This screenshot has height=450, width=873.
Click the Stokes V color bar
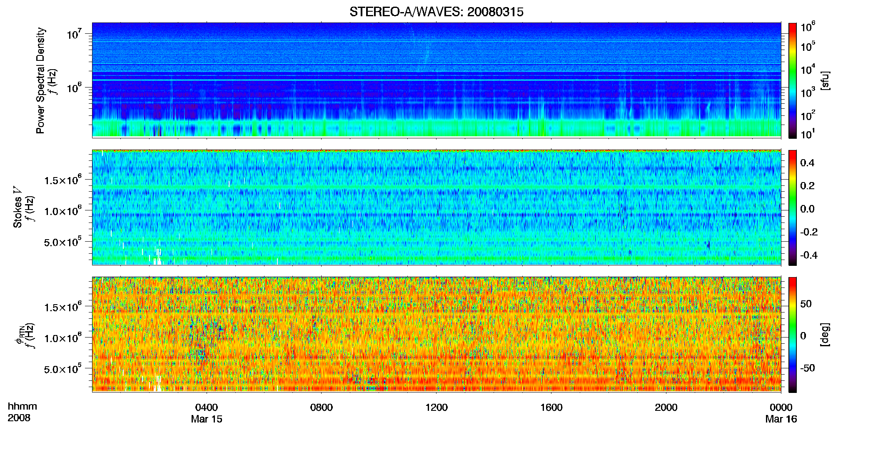pyautogui.click(x=793, y=207)
